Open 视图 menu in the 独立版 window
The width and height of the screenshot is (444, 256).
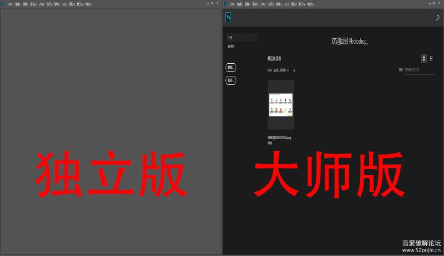click(x=72, y=4)
